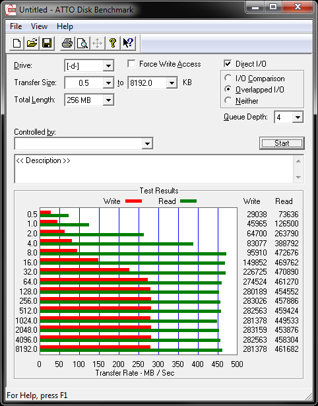The image size is (318, 406).
Task: Click the yellow question mark About icon
Action: tap(113, 43)
